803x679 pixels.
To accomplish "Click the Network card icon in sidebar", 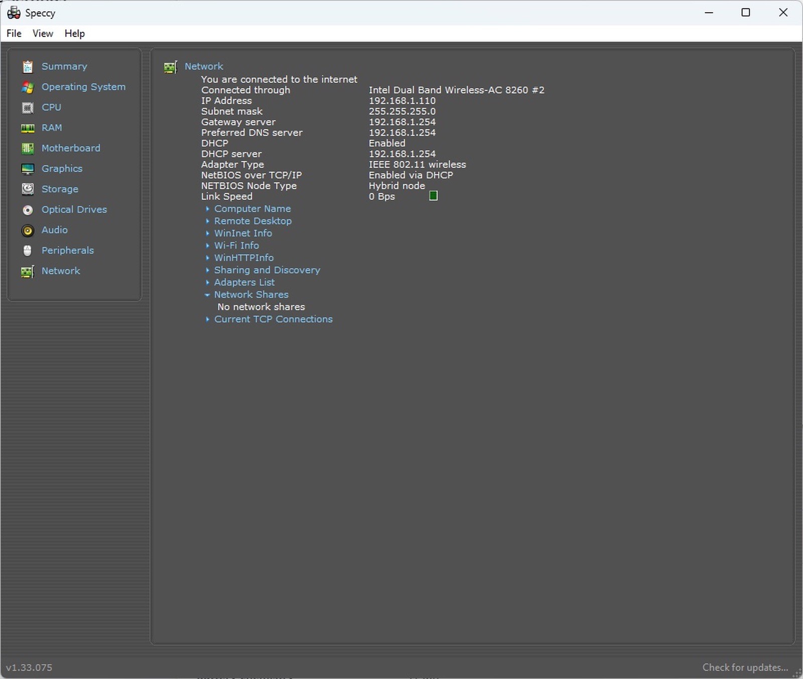I will (28, 271).
